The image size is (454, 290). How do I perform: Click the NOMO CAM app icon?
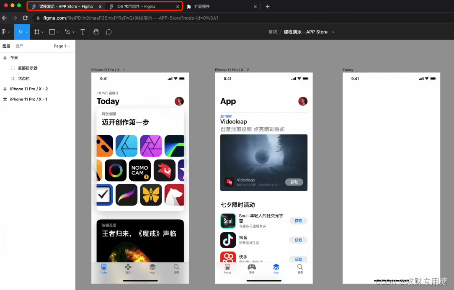(x=140, y=170)
